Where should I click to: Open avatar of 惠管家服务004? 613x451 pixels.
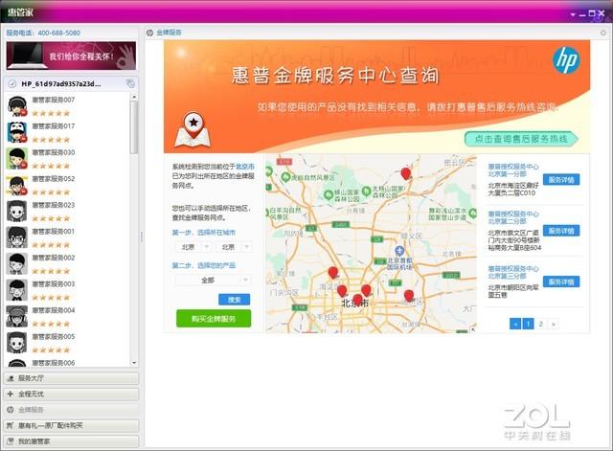coord(17,316)
